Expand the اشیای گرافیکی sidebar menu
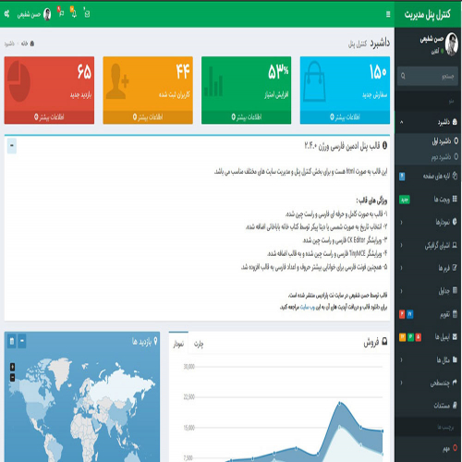Image resolution: width=462 pixels, height=462 pixels. [x=429, y=245]
